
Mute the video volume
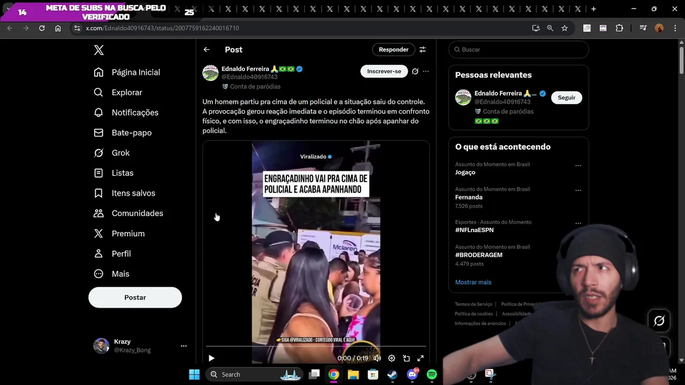coord(377,358)
